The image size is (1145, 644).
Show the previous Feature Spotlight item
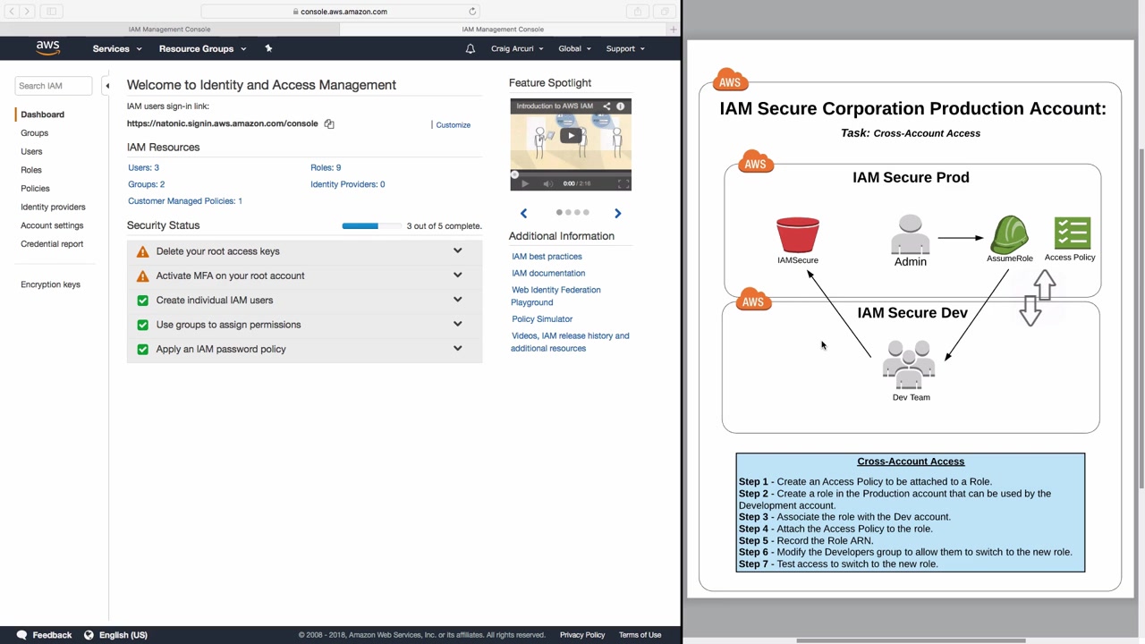(x=523, y=213)
